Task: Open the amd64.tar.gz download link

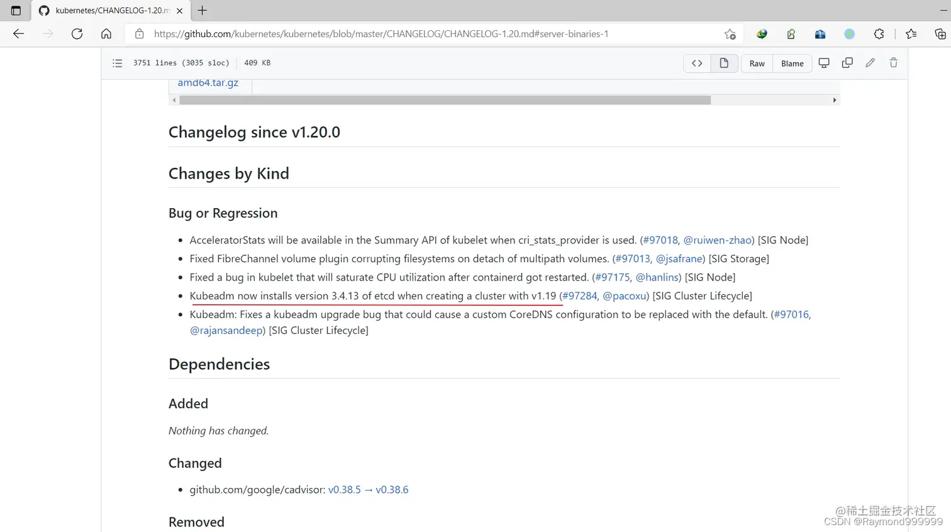Action: (208, 83)
